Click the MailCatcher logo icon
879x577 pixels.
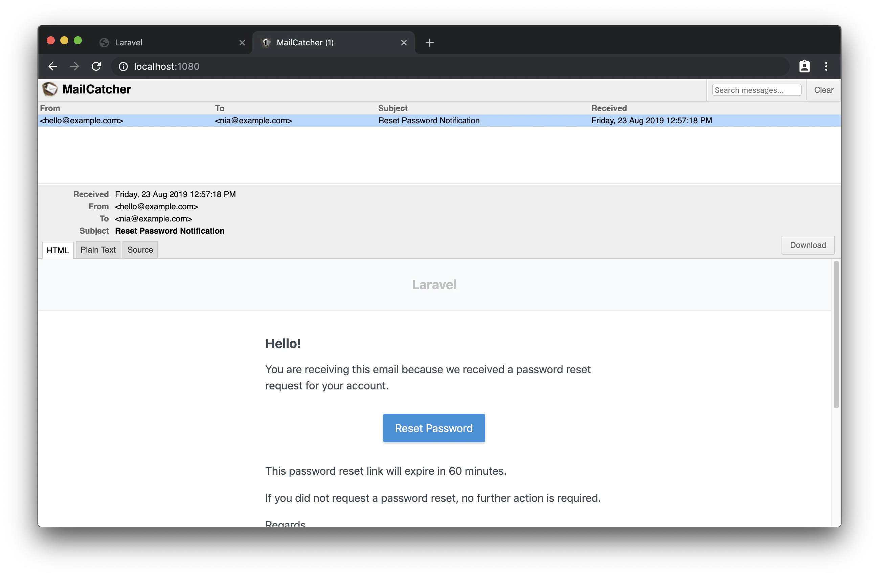point(49,89)
